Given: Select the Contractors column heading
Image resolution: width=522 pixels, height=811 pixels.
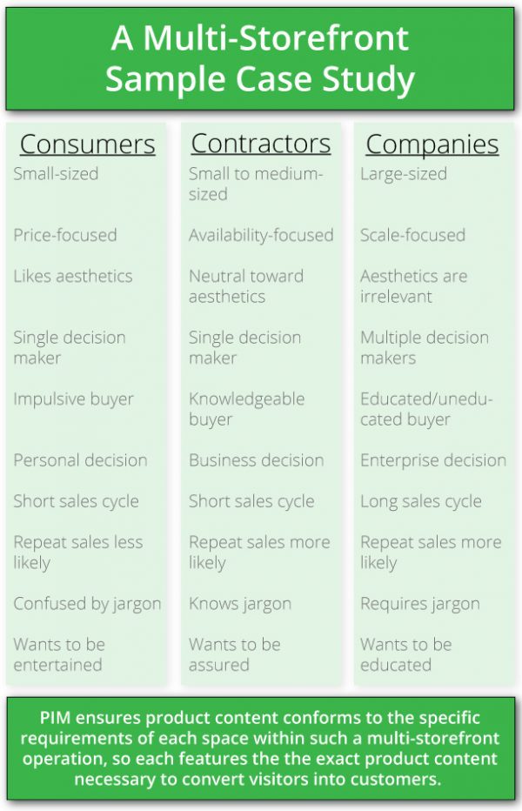Looking at the screenshot, I should click(x=260, y=144).
